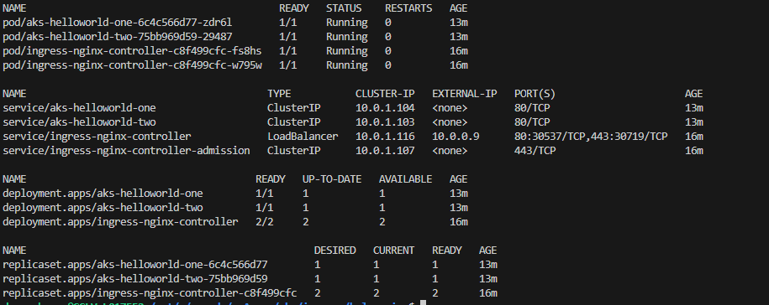Click the EXTERNAL-IP column header
Screen dimensions: 769x305
point(465,93)
